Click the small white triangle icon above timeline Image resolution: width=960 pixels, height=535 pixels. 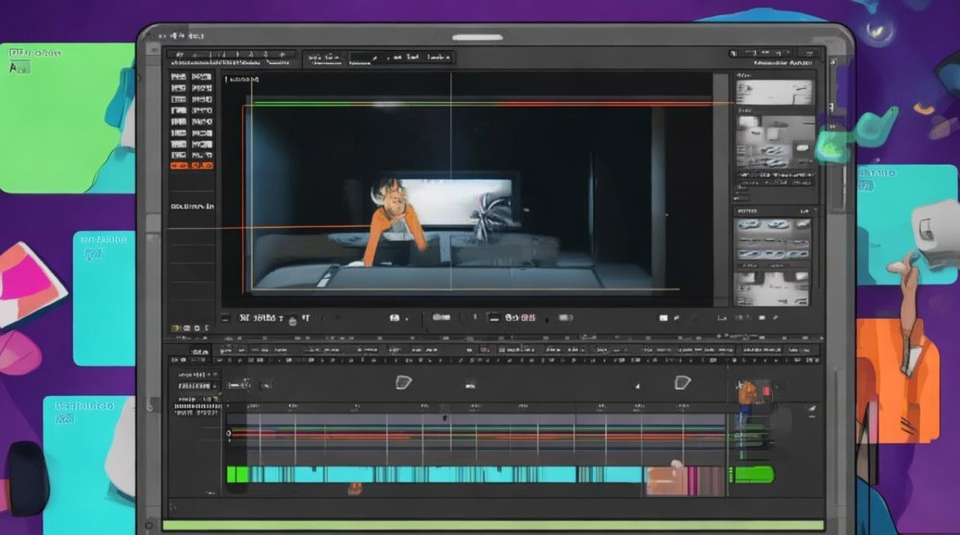(x=637, y=386)
